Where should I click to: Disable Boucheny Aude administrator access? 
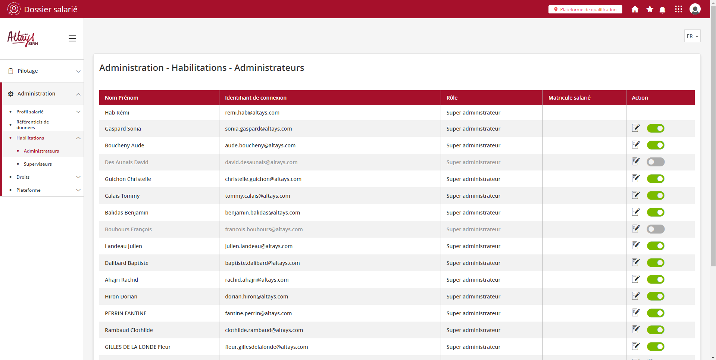tap(655, 145)
